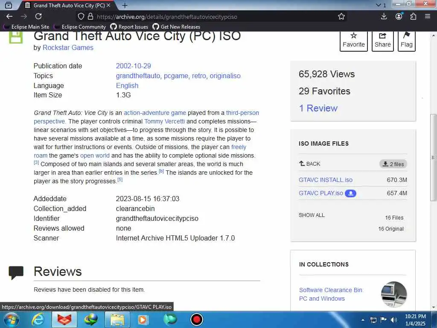Open the grandtheftauto topic link
This screenshot has height=328, width=437.
(138, 76)
